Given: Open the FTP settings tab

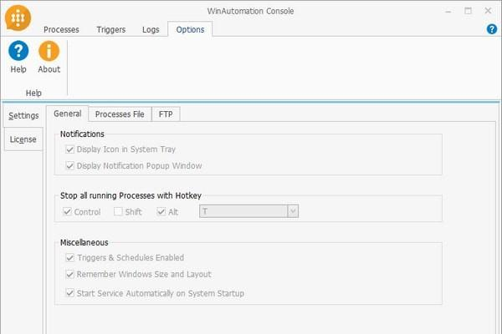Looking at the screenshot, I should coord(166,114).
